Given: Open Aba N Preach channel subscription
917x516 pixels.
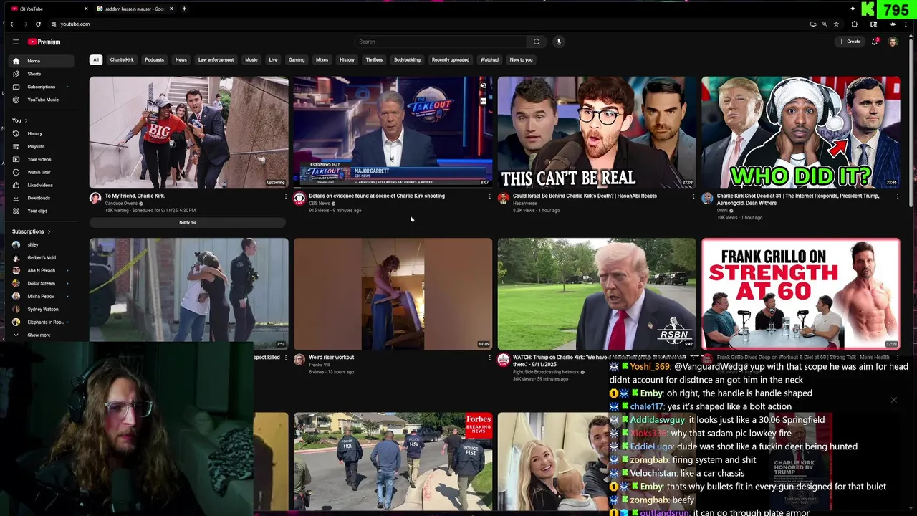Looking at the screenshot, I should point(42,271).
